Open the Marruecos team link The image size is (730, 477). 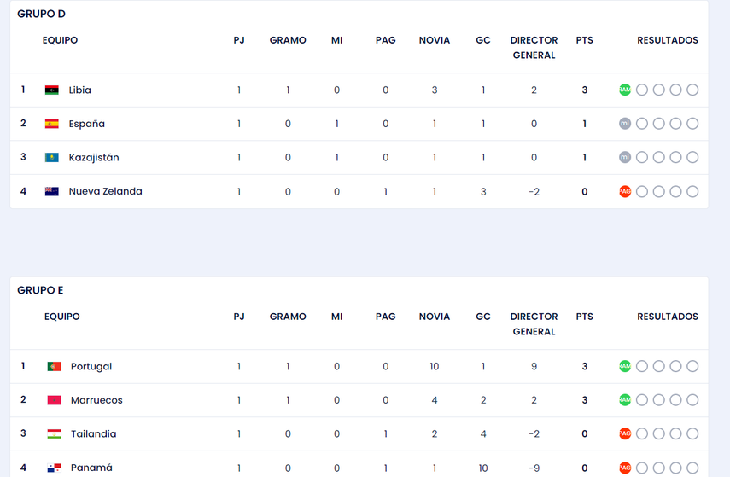[x=96, y=400]
